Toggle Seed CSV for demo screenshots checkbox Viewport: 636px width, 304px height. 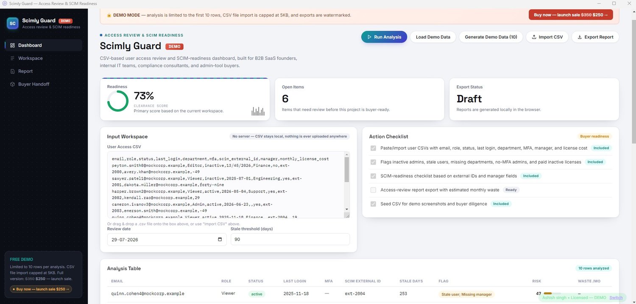coord(373,204)
